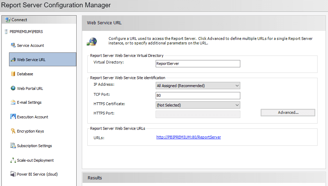Viewport: 328px width, 186px height.
Task: Click the Subscription Settings icon
Action: point(13,145)
